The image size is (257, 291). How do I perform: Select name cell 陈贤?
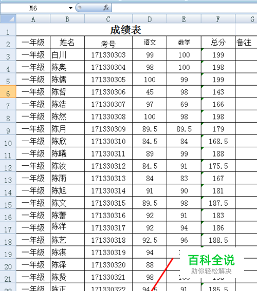click(x=67, y=277)
